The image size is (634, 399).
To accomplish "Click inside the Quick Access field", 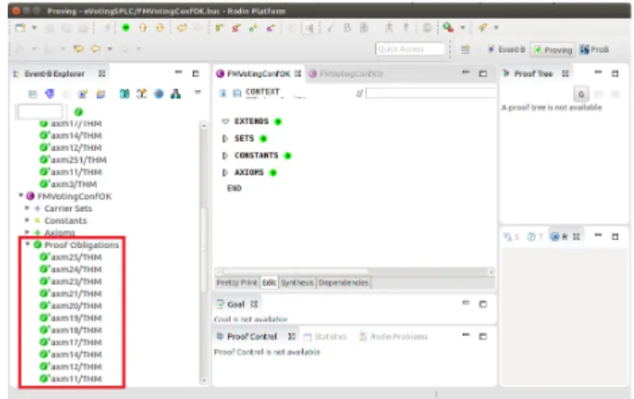I will [x=409, y=49].
